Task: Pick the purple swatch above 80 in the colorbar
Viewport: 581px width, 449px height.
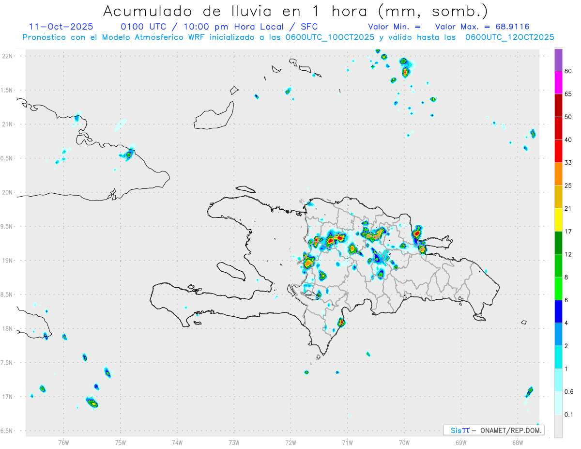Action: pyautogui.click(x=558, y=60)
